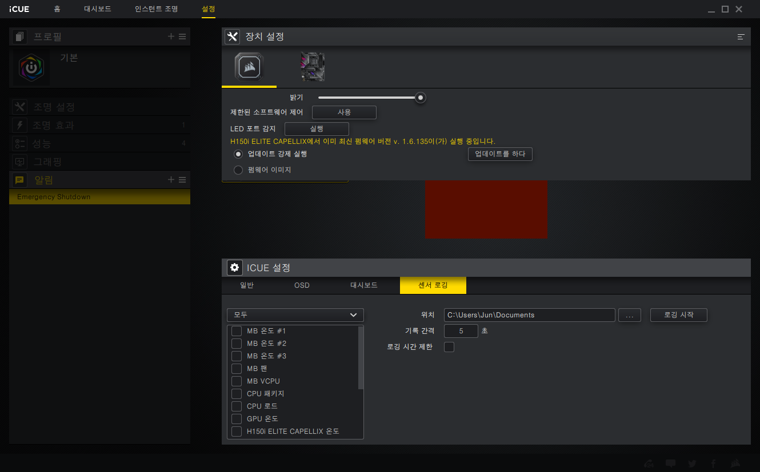This screenshot has width=760, height=472.
Task: Open the Twitter icon in footer
Action: (x=692, y=463)
